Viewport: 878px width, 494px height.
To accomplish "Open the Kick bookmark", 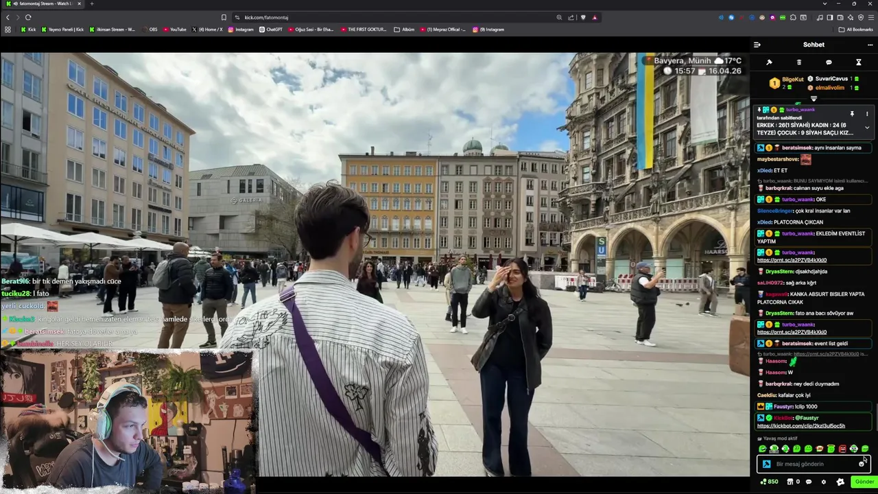I will (28, 30).
